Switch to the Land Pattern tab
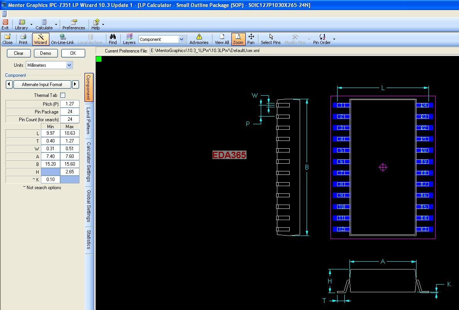The width and height of the screenshot is (459, 310). pos(88,120)
